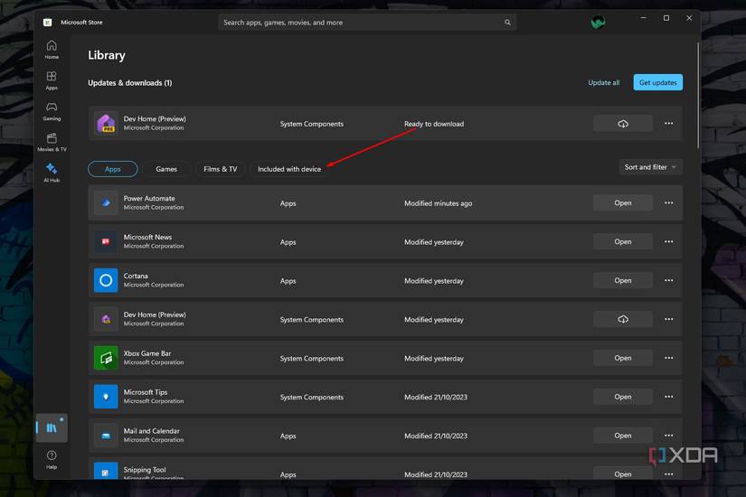Open Cortana with its Open button
Image resolution: width=746 pixels, height=497 pixels.
[622, 281]
